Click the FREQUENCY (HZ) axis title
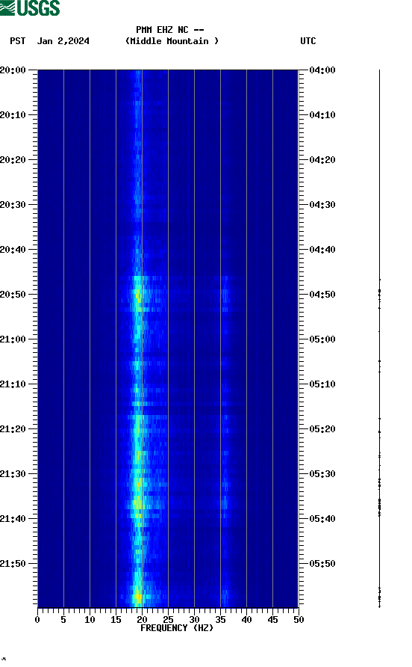The width and height of the screenshot is (412, 667). (x=177, y=628)
